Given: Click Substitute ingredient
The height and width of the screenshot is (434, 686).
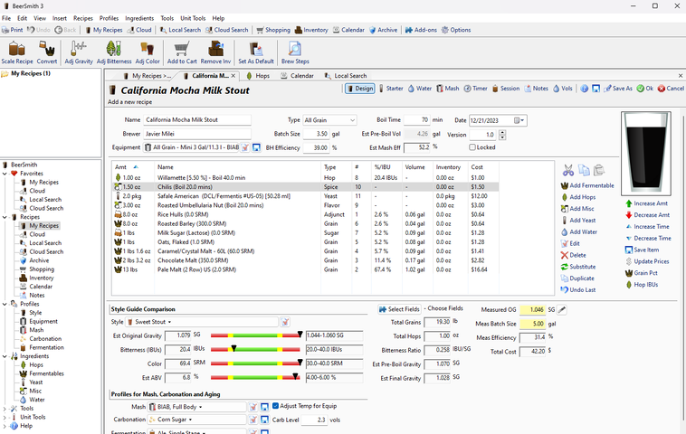Looking at the screenshot, I should tap(578, 267).
